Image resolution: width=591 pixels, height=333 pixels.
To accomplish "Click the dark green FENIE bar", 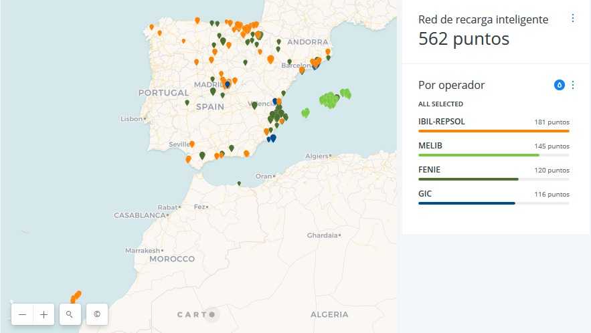I will (x=468, y=179).
